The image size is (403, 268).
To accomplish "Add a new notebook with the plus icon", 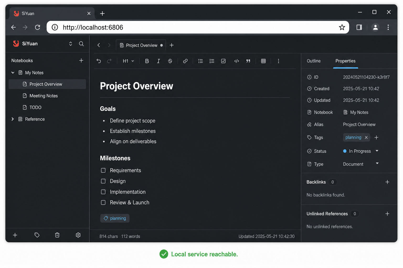I will [x=81, y=60].
